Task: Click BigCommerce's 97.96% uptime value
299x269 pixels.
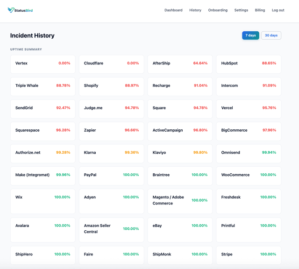Action: pos(269,130)
